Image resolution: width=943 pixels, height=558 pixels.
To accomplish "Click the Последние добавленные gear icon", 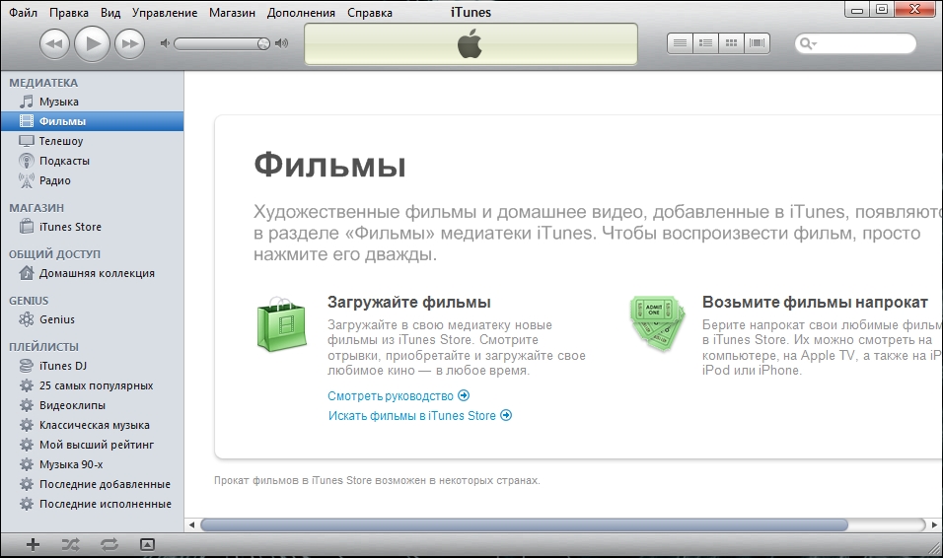I will click(x=27, y=484).
